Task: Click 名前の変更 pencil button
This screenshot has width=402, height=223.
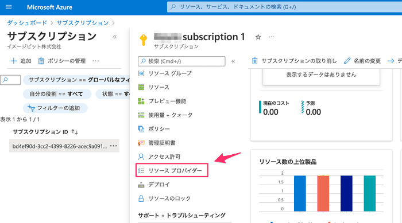Action: click(362, 61)
